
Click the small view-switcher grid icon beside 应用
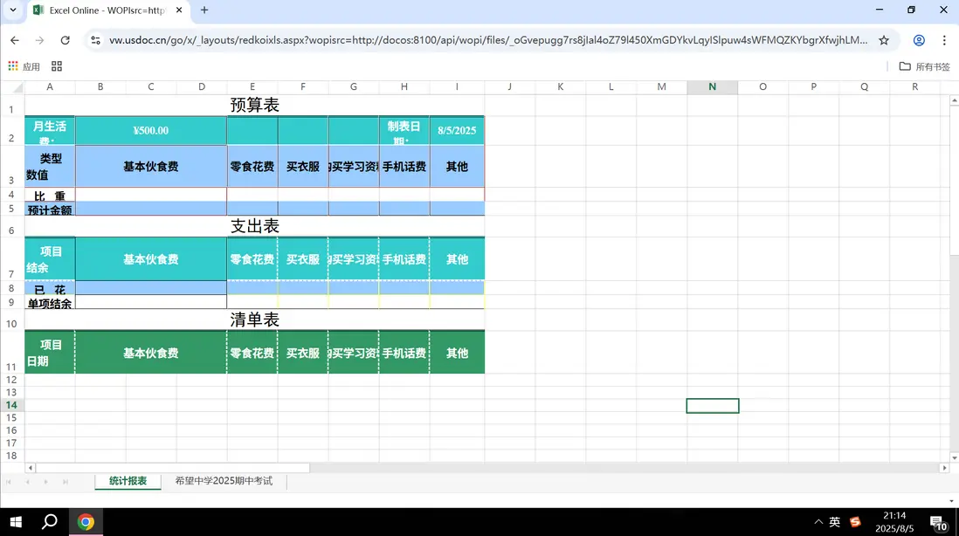pos(56,65)
